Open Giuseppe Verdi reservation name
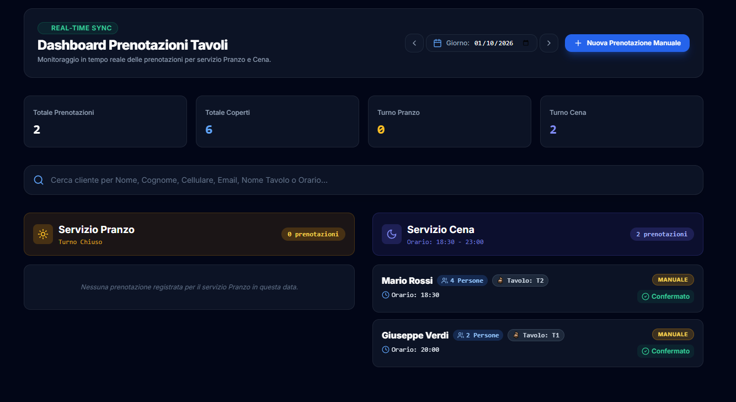The width and height of the screenshot is (736, 402). pyautogui.click(x=415, y=335)
